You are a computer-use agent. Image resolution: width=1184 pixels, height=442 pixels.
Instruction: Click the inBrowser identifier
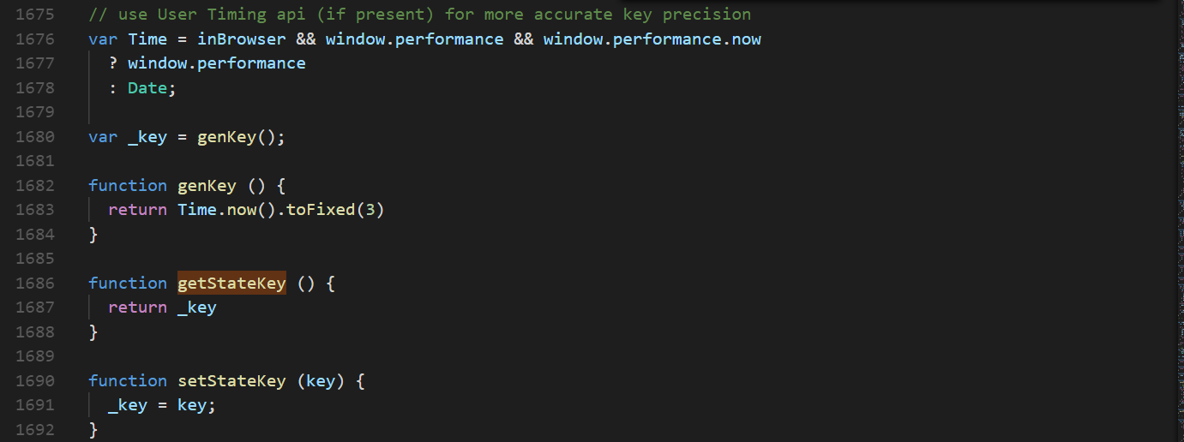[x=242, y=39]
